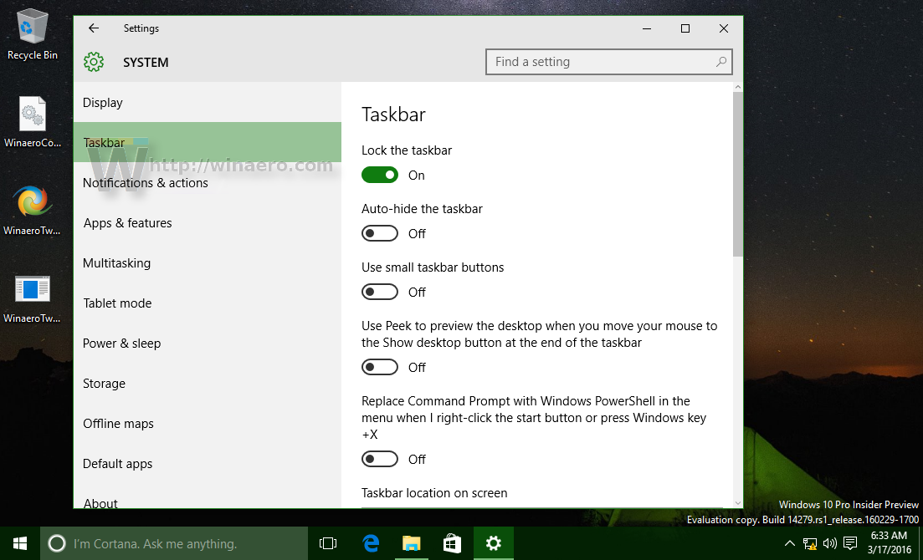This screenshot has height=560, width=923.
Task: Open the Recycle Bin desktop icon
Action: pyautogui.click(x=33, y=34)
